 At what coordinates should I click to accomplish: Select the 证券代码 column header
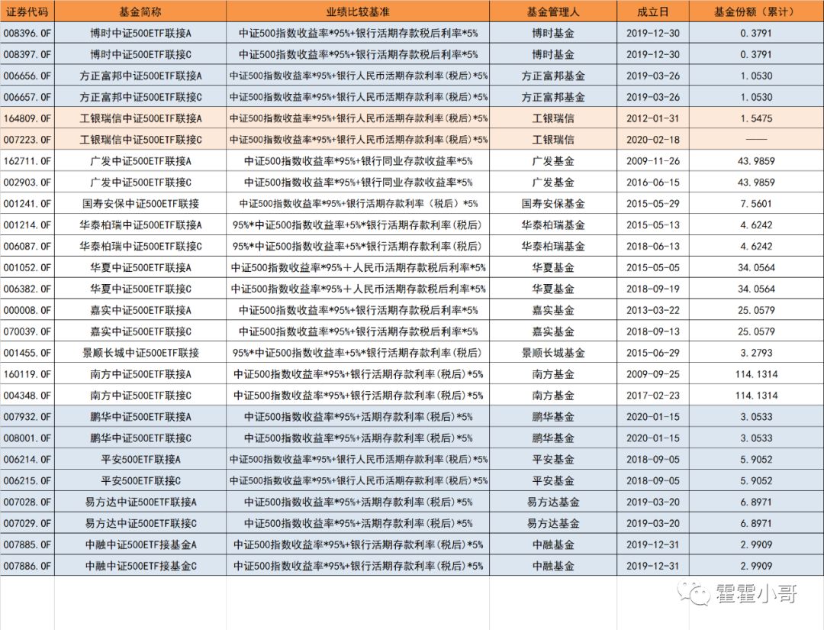point(27,11)
